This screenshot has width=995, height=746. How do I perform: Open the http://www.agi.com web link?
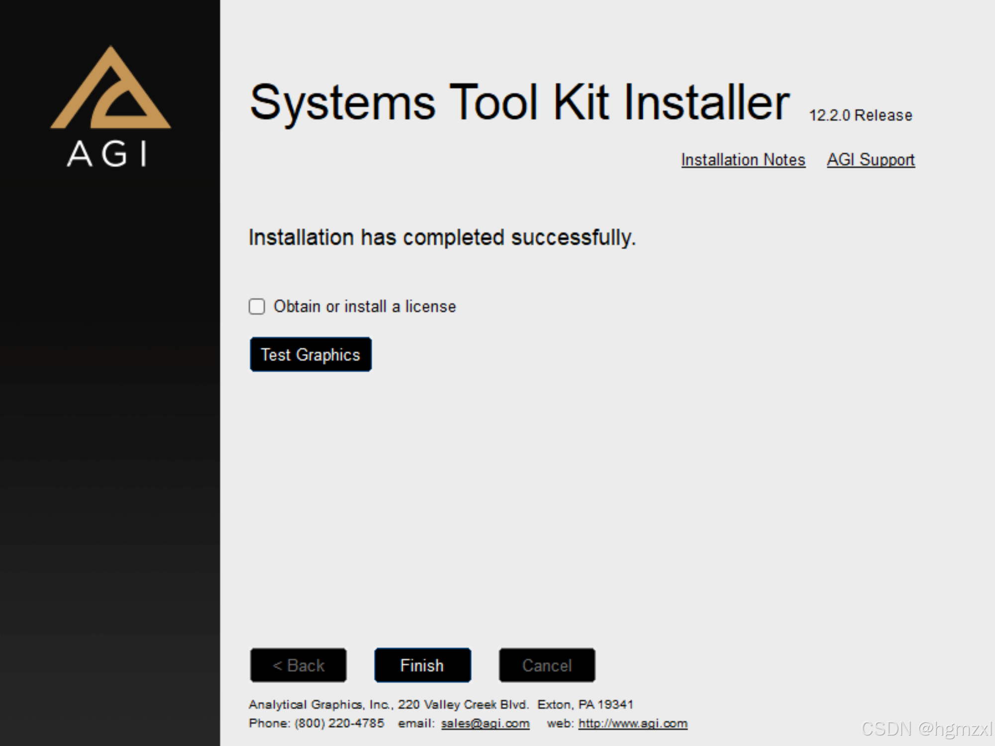[633, 723]
